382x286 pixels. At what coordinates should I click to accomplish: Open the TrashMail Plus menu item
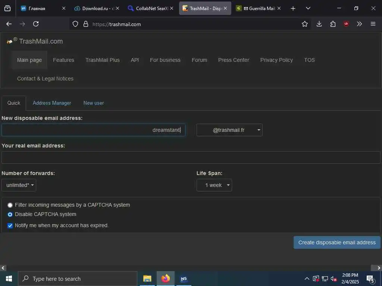(x=103, y=60)
